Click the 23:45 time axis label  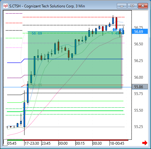[x=46, y=143]
